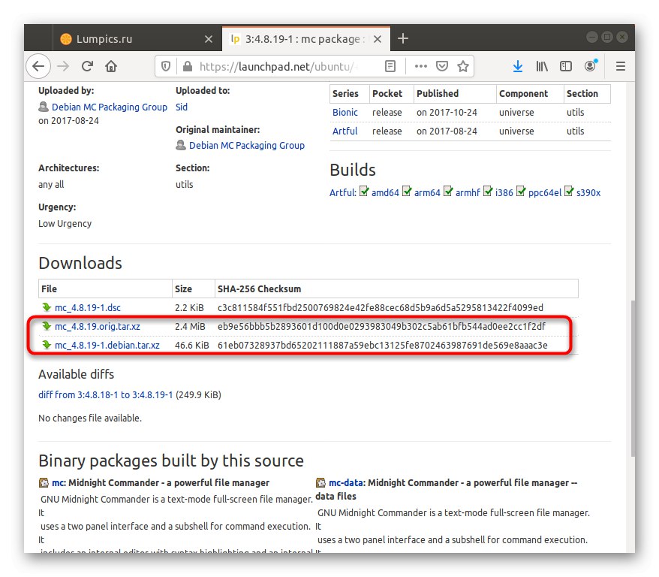Open the Bionic series link
Viewport: 659px width, 577px height.
click(x=345, y=113)
